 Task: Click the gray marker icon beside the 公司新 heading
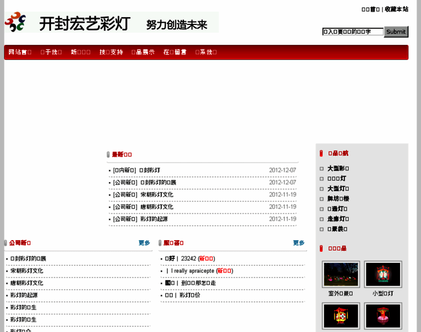6,243
